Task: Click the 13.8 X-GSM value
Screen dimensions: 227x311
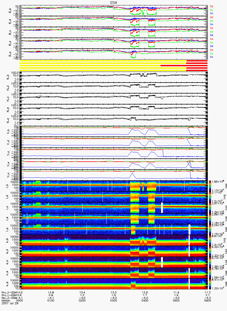Action: pos(51,292)
